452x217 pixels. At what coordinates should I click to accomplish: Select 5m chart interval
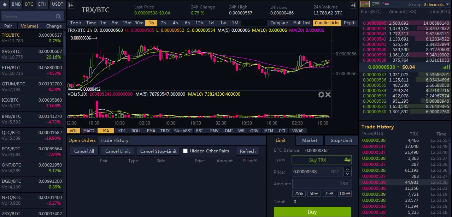(x=115, y=23)
